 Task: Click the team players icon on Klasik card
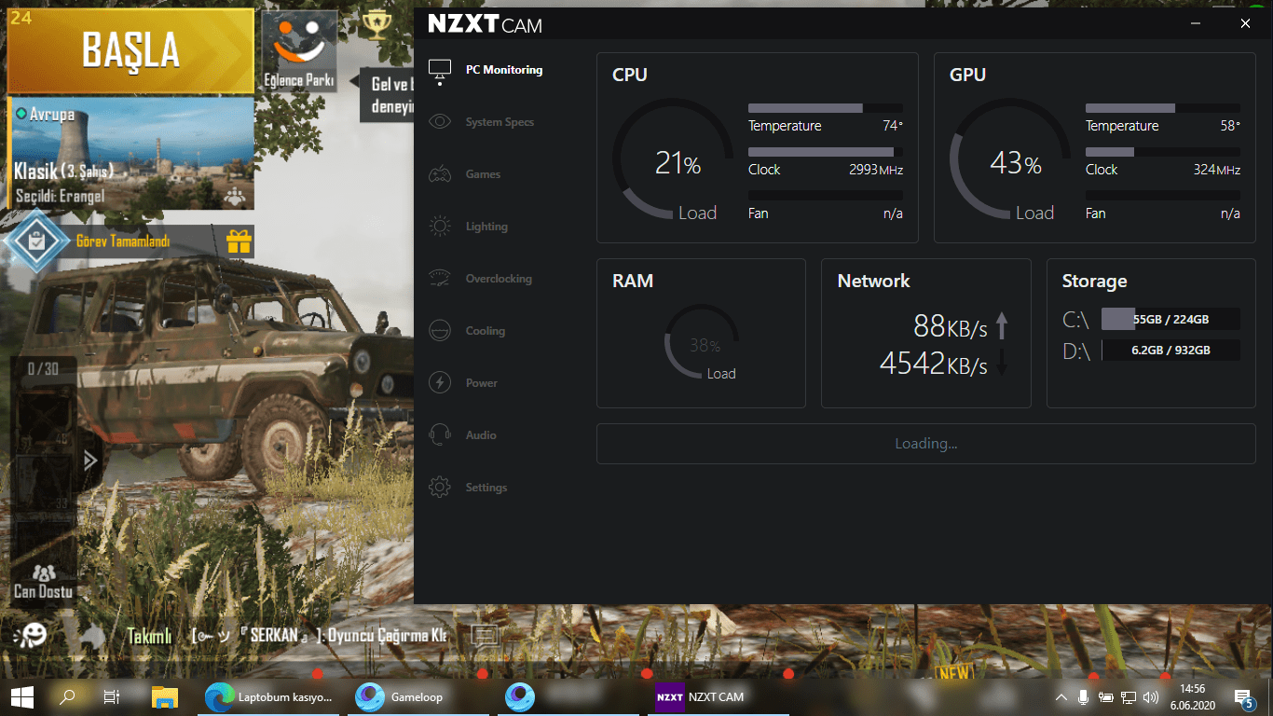point(234,197)
